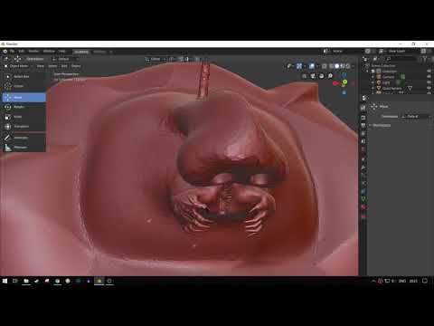Open the viewport Add menu

click(x=64, y=66)
